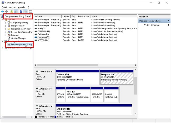Open the ? help menu
Image resolution: width=171 pixels, height=123 pixels.
pos(28,7)
